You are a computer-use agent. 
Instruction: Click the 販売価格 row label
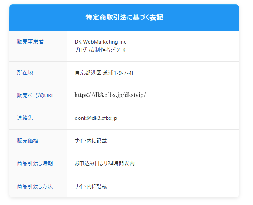click(28, 141)
